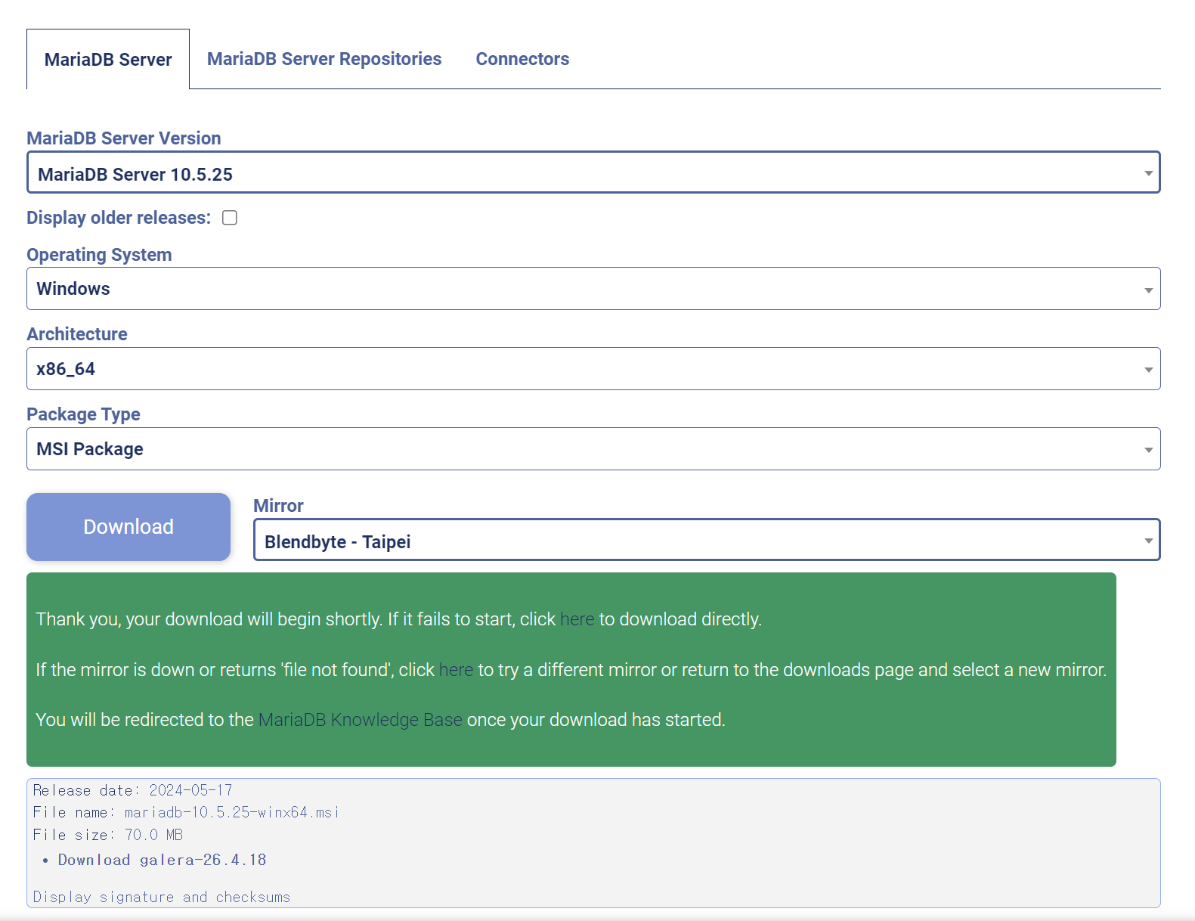Open the Operating System dropdown showing Windows

coord(593,288)
